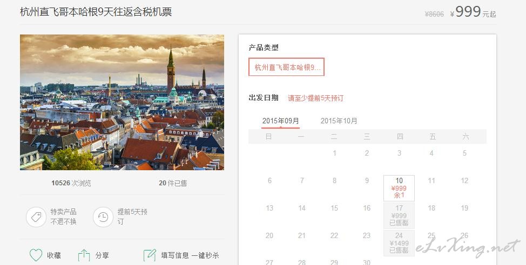
Task: Click sold-out date September 24 ¥1499
Action: tap(399, 243)
